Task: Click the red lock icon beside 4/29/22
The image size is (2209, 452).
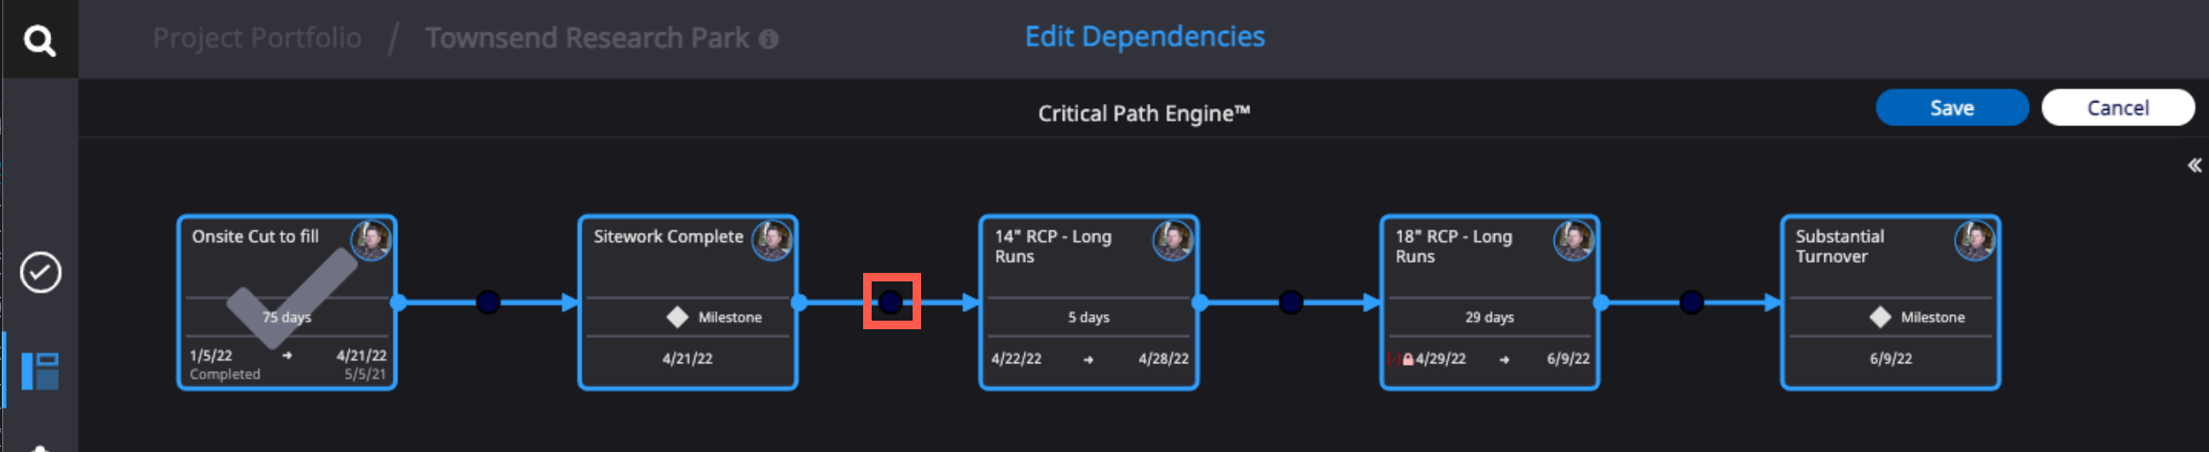Action: pos(1407,359)
